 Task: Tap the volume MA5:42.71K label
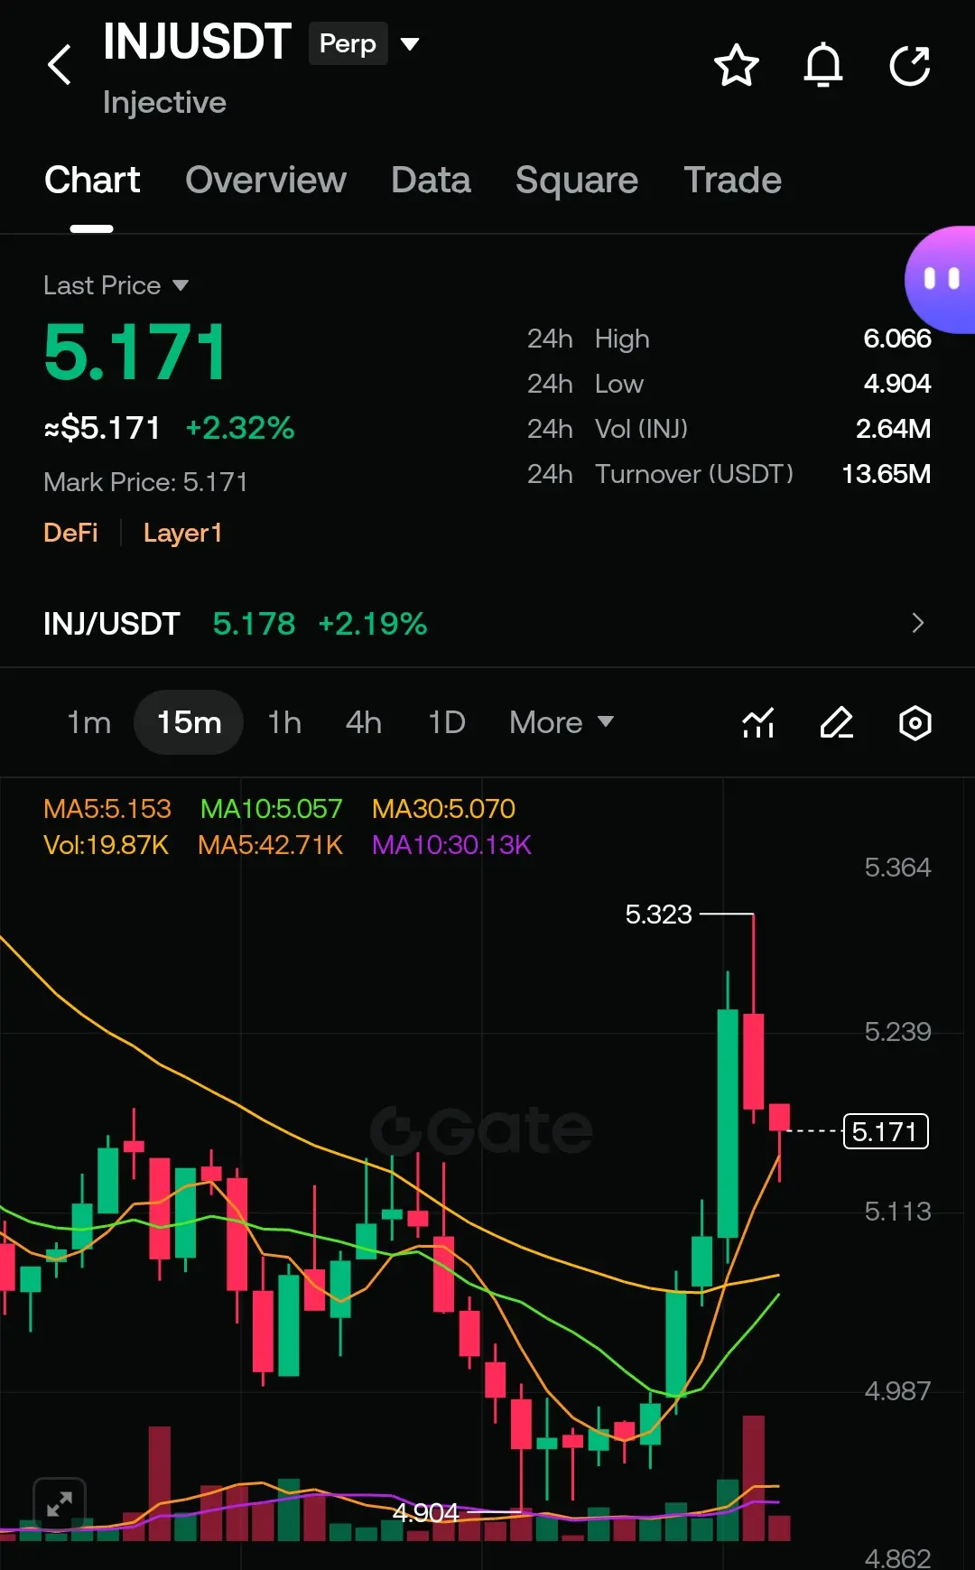point(270,844)
